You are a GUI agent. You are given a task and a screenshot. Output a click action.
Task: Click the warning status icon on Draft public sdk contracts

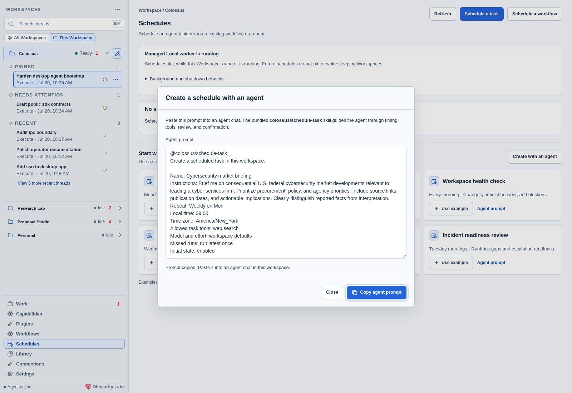coord(105,108)
